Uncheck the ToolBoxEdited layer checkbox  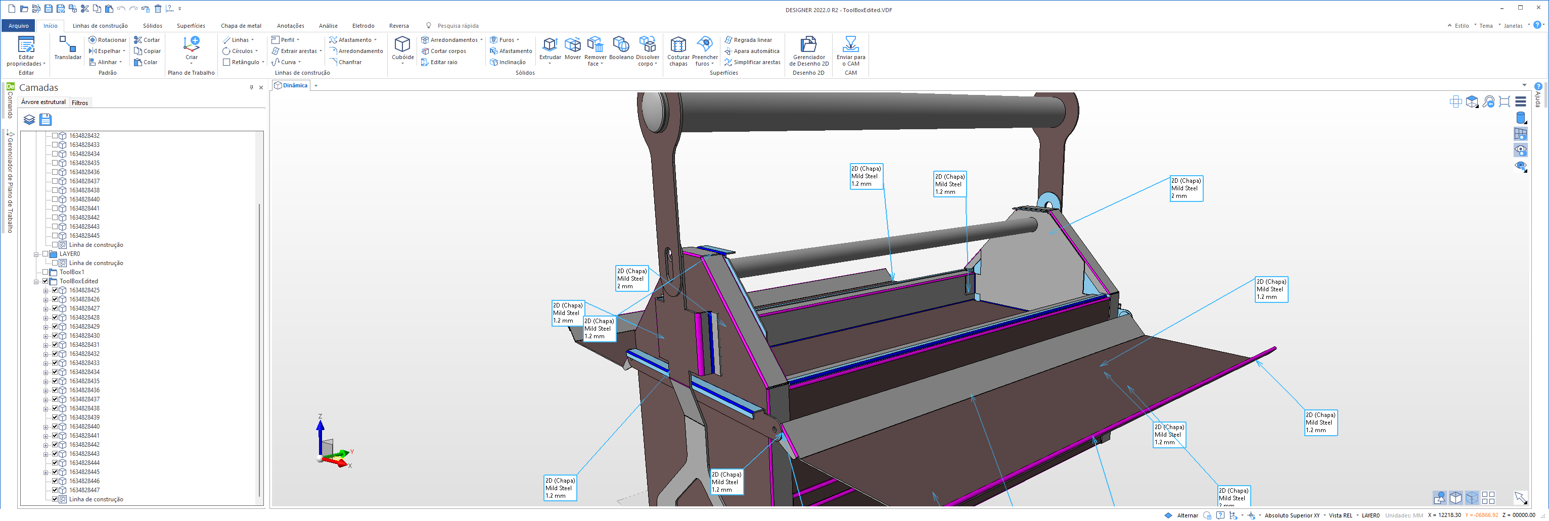[45, 281]
